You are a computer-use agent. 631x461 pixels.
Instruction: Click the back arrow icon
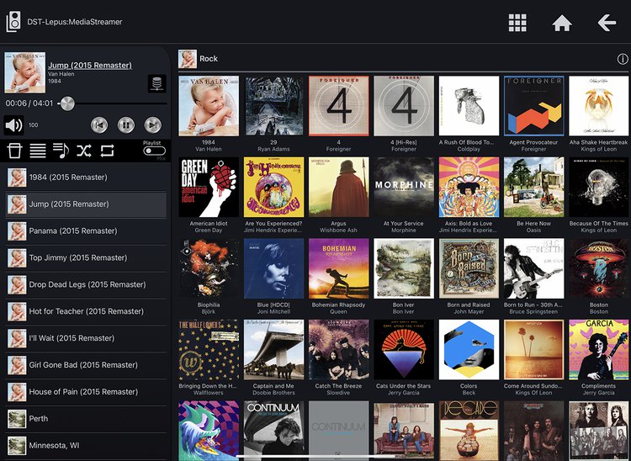[607, 23]
